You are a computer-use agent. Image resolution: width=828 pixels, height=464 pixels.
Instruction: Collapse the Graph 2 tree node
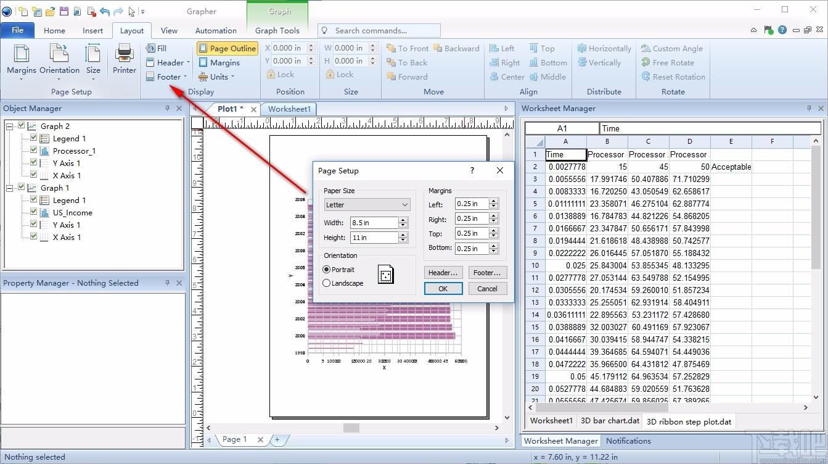[10, 126]
